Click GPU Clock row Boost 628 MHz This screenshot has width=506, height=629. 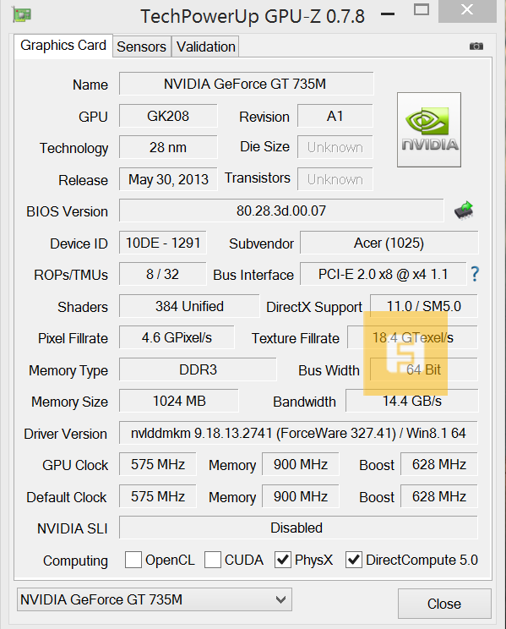coord(439,464)
